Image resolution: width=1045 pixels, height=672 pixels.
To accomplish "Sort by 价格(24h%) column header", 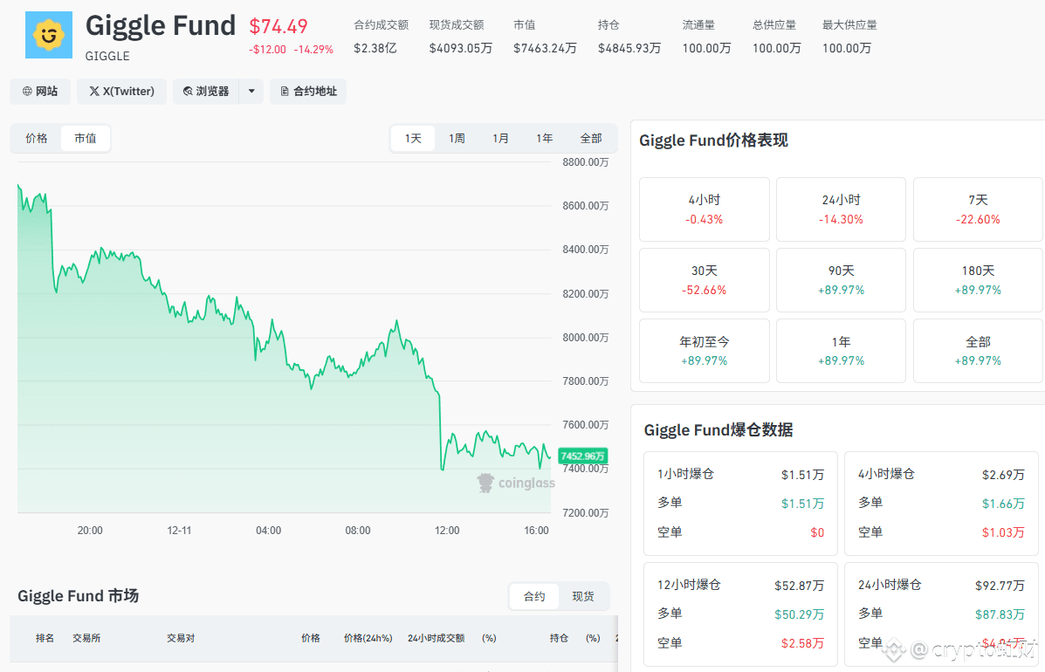I will point(368,639).
